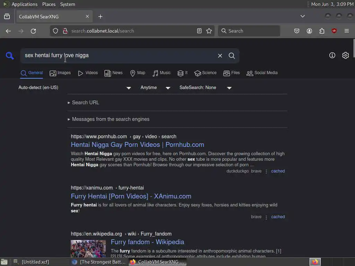Screen dimensions: 355x266
Task: Click the show desktop icon in taskbar
Action: click(4, 262)
